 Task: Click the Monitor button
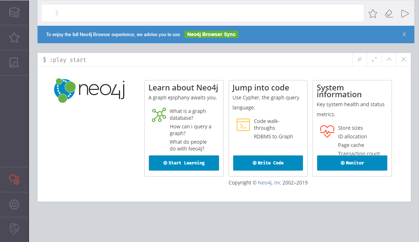(x=352, y=163)
